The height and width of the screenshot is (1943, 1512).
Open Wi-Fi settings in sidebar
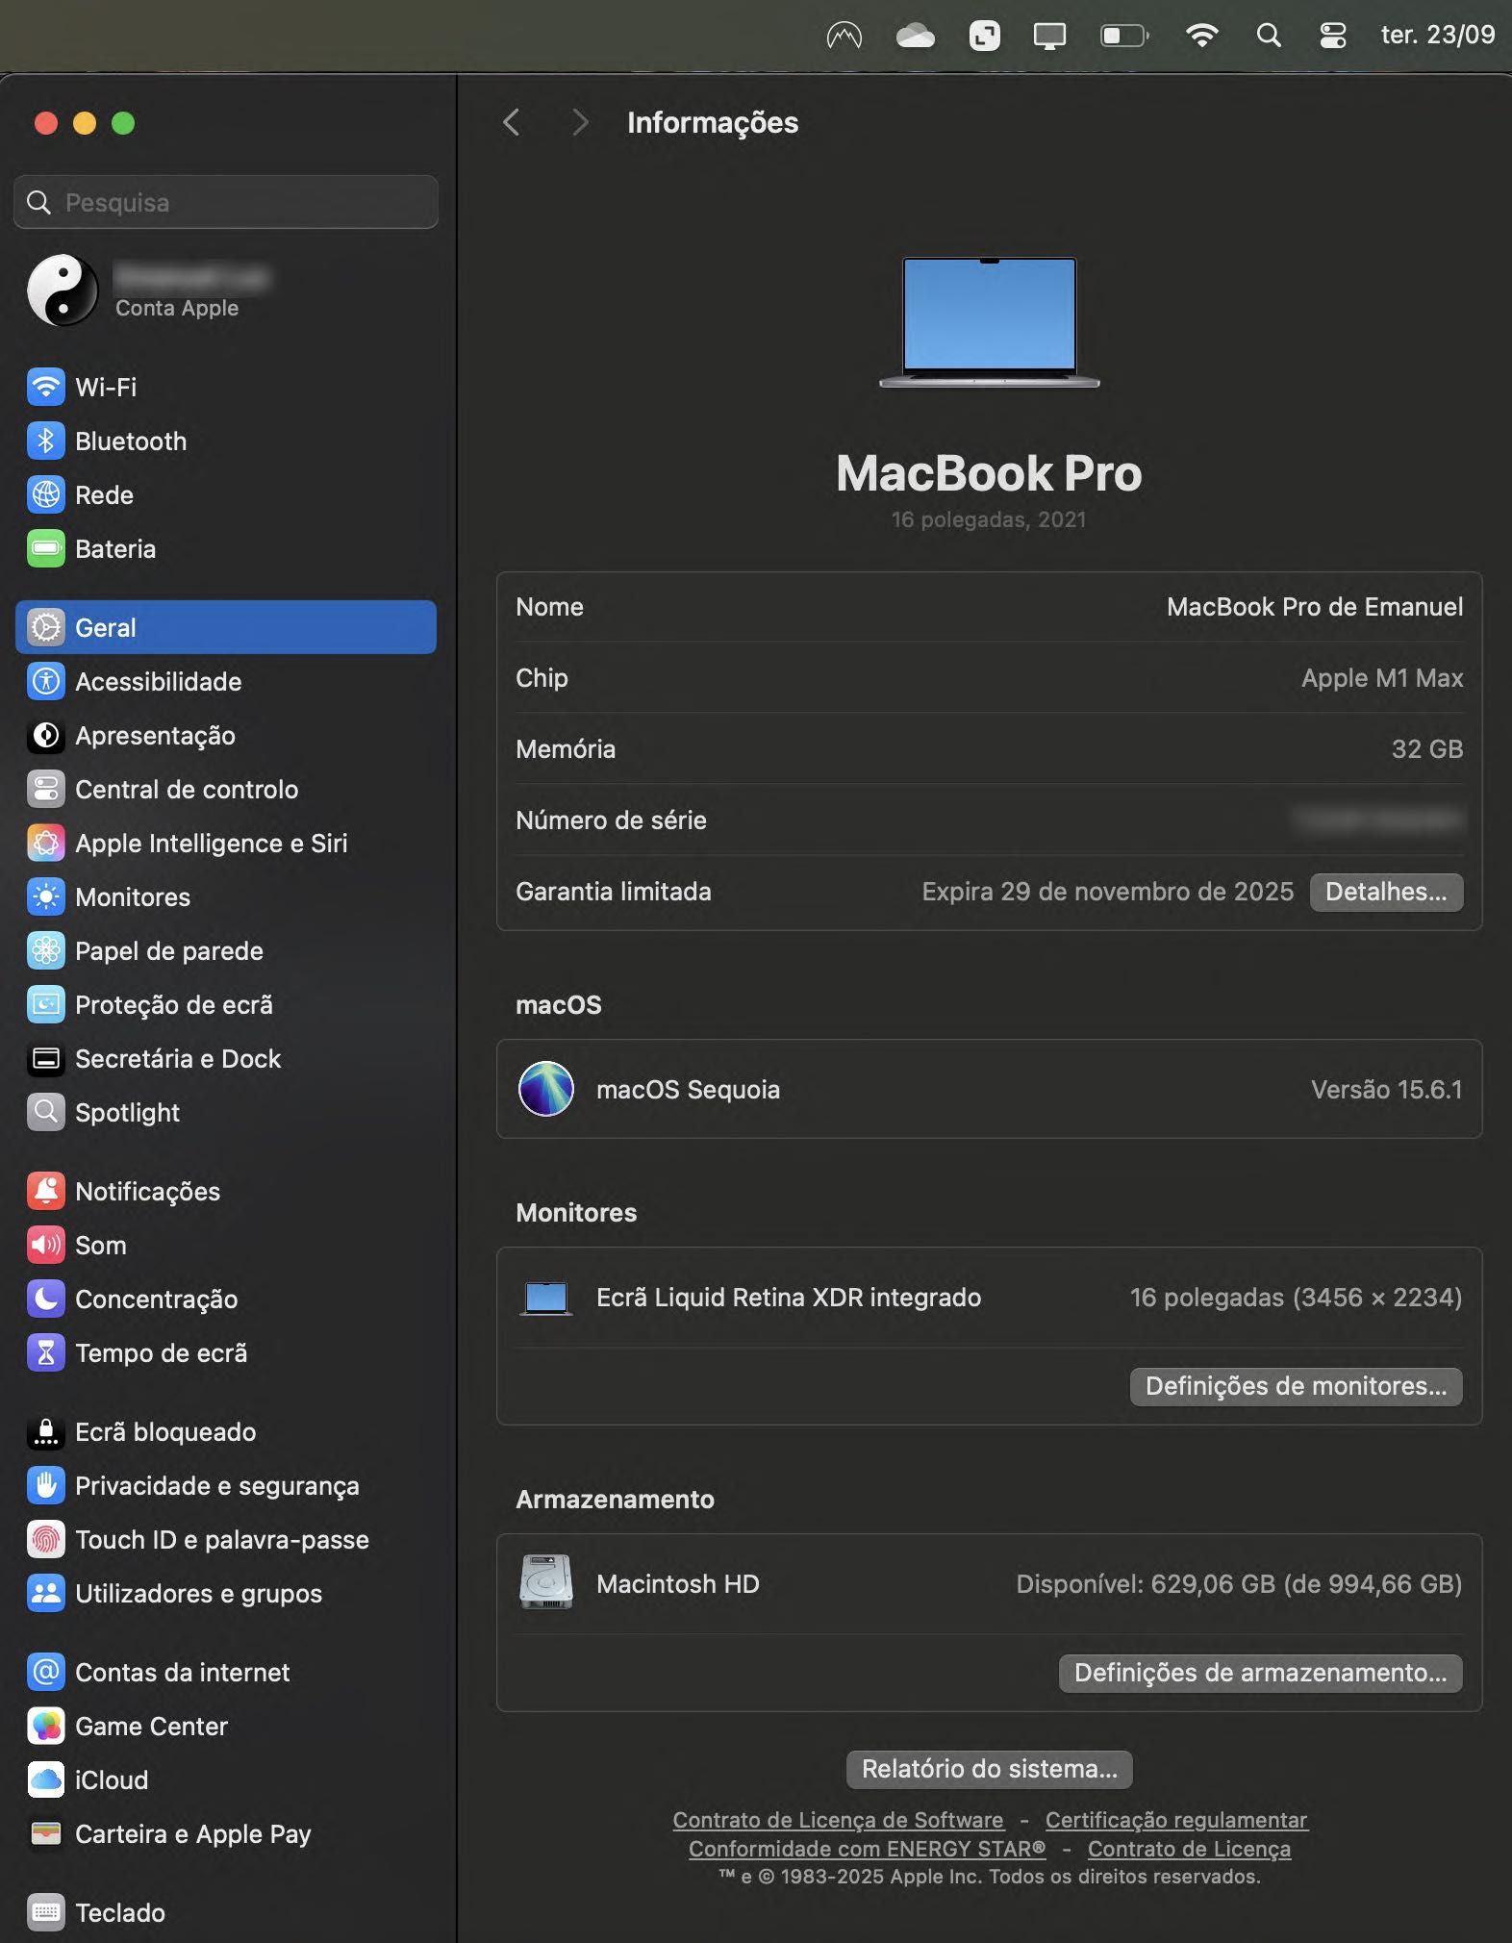[x=226, y=387]
